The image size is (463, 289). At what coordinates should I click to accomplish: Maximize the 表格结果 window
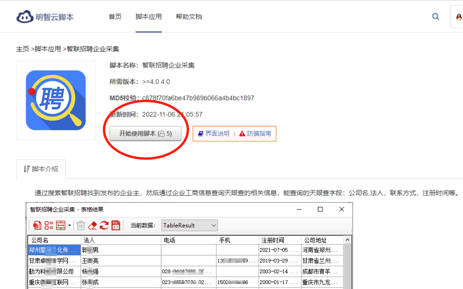tap(320, 209)
